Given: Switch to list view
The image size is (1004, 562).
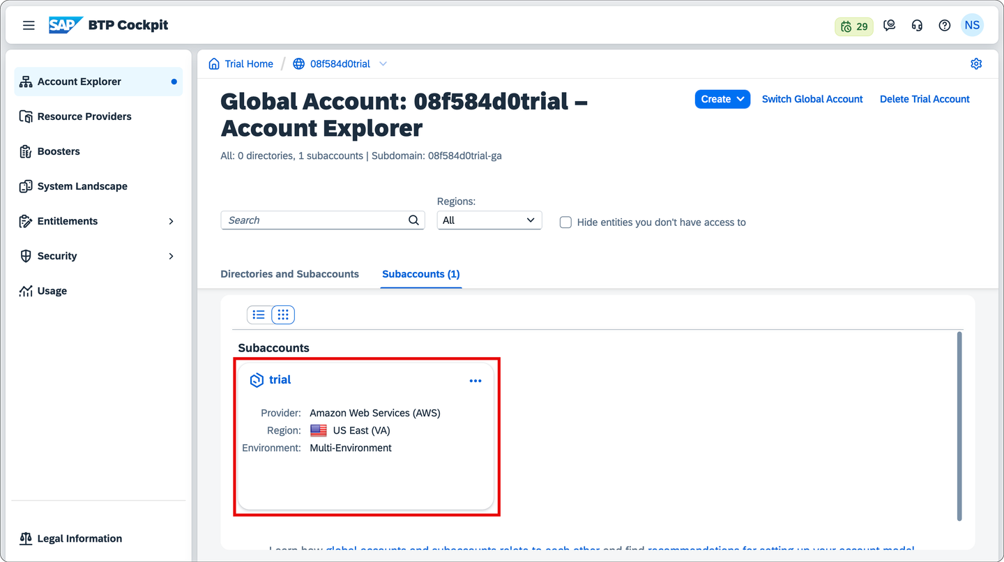Looking at the screenshot, I should point(259,314).
